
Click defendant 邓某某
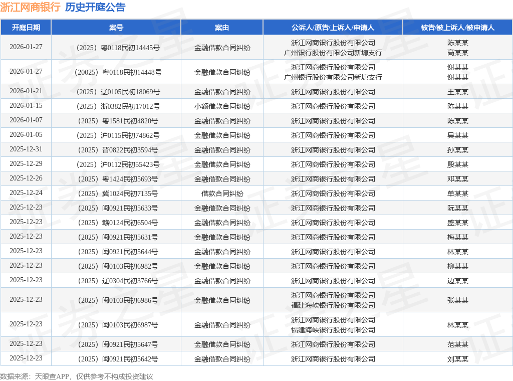(x=458, y=179)
